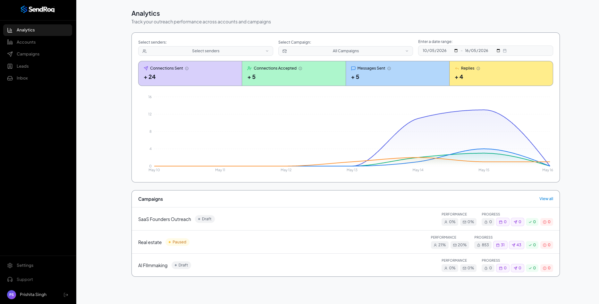Viewport: 599px width, 304px height.
Task: Click the Support headset icon
Action: pos(10,280)
